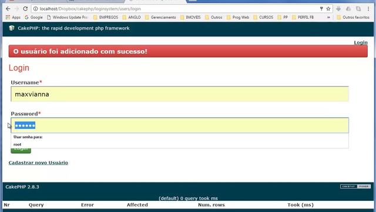The width and height of the screenshot is (376, 212).
Task: Open the IMOVEIS bookmark folder
Action: coord(190,17)
